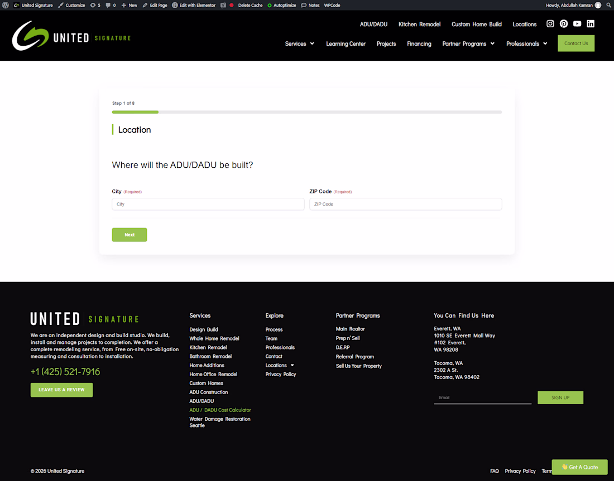Expand the Services dropdown in main navigation
Screen dimensions: 614x481
300,43
